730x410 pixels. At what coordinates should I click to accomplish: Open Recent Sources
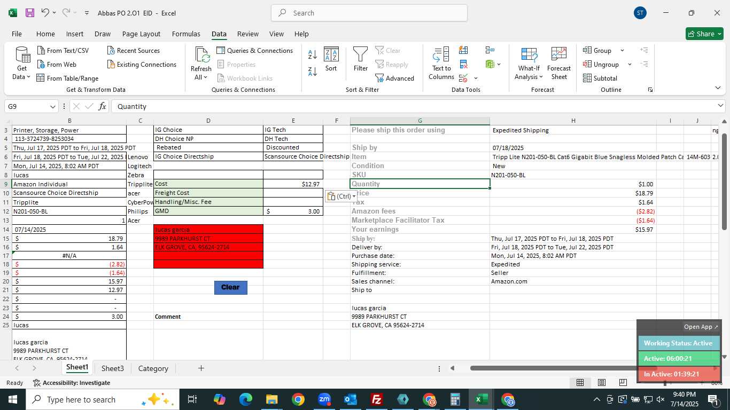tap(134, 50)
